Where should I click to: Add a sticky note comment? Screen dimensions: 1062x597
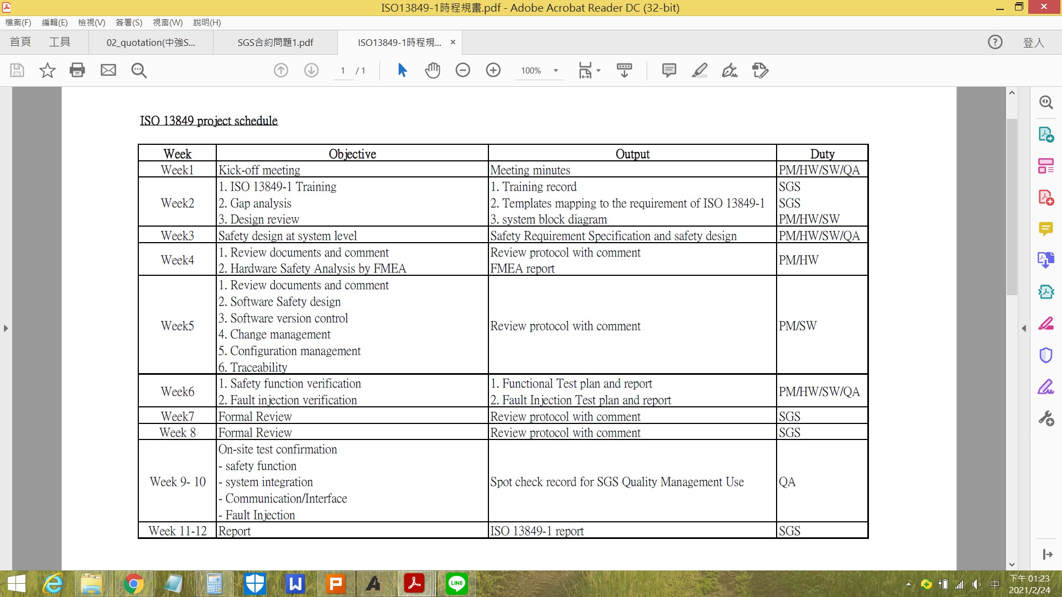(x=669, y=70)
